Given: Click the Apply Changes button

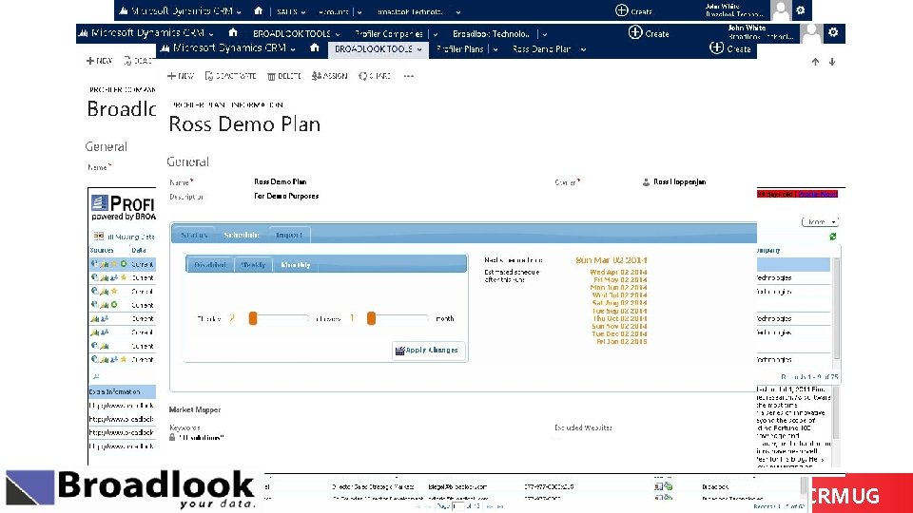Looking at the screenshot, I should (428, 351).
